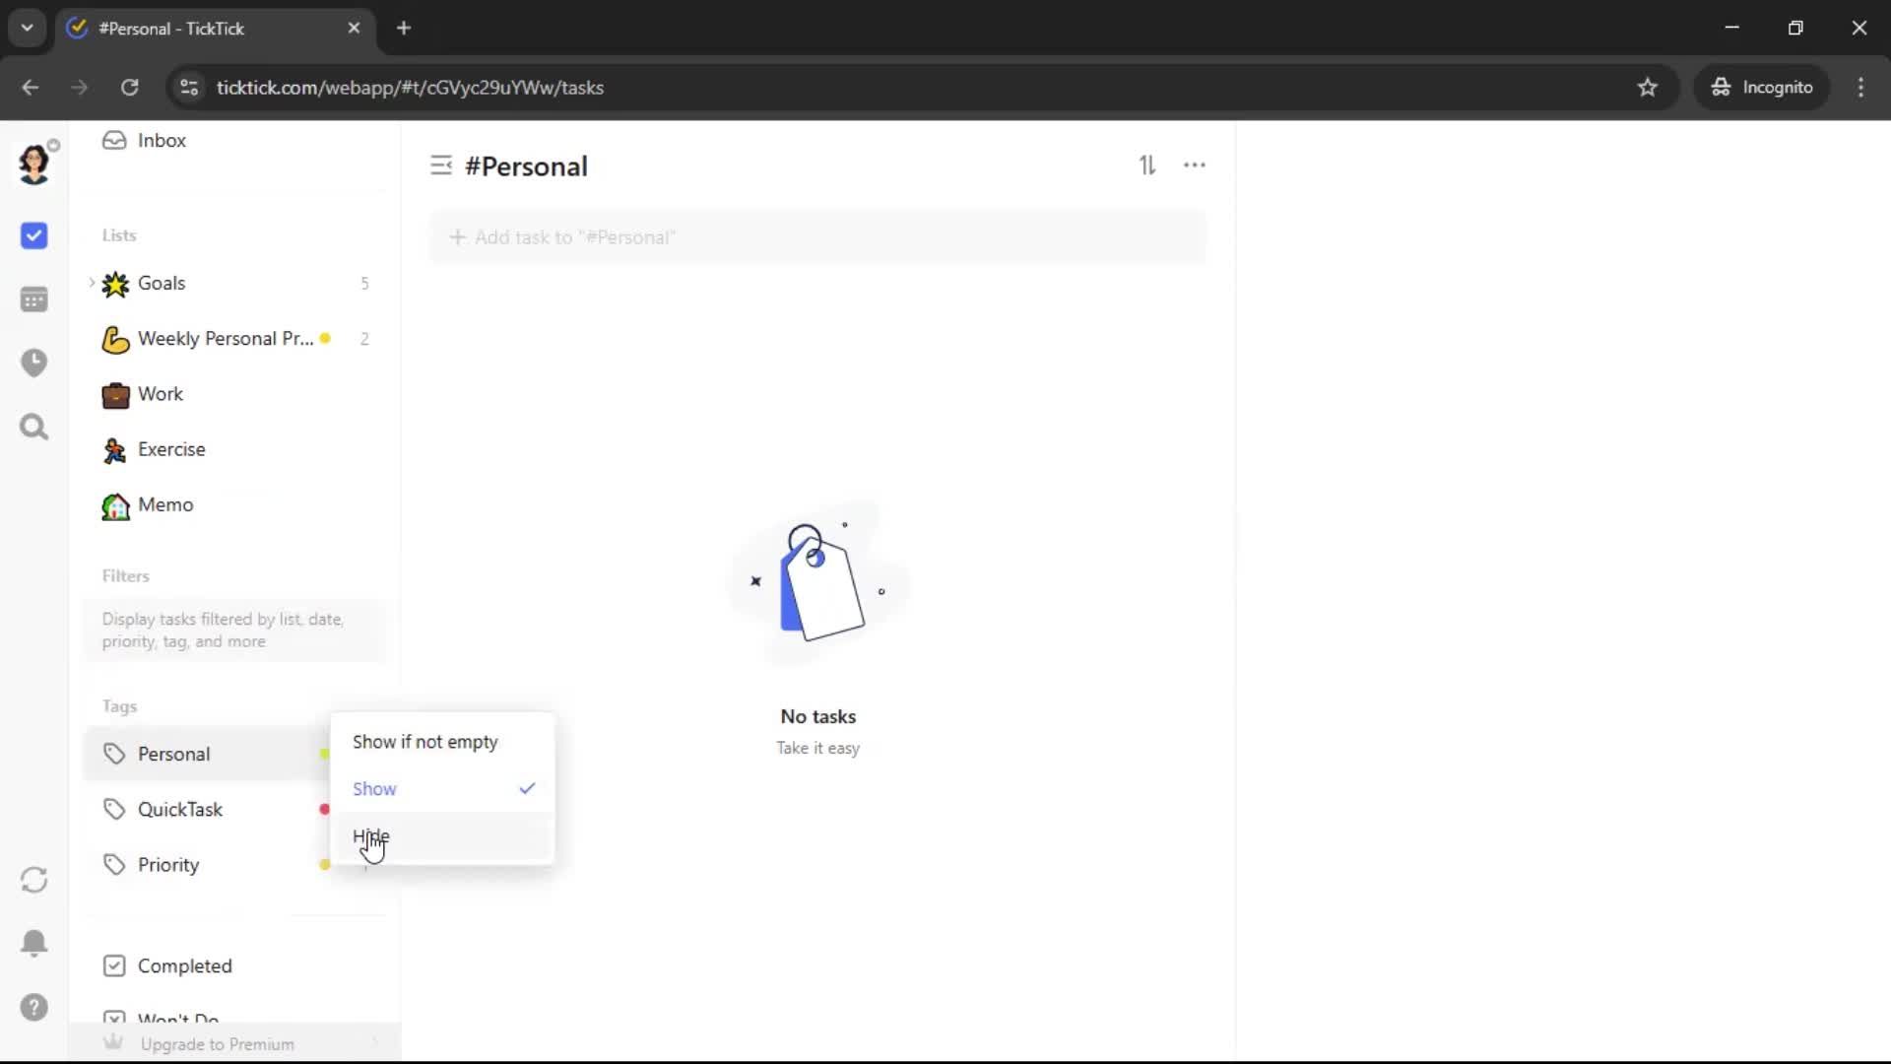Screen dimensions: 1891x1064
Task: Open the Notifications bell icon
Action: (x=33, y=943)
